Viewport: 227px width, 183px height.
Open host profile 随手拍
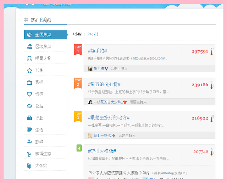pyautogui.click(x=99, y=69)
